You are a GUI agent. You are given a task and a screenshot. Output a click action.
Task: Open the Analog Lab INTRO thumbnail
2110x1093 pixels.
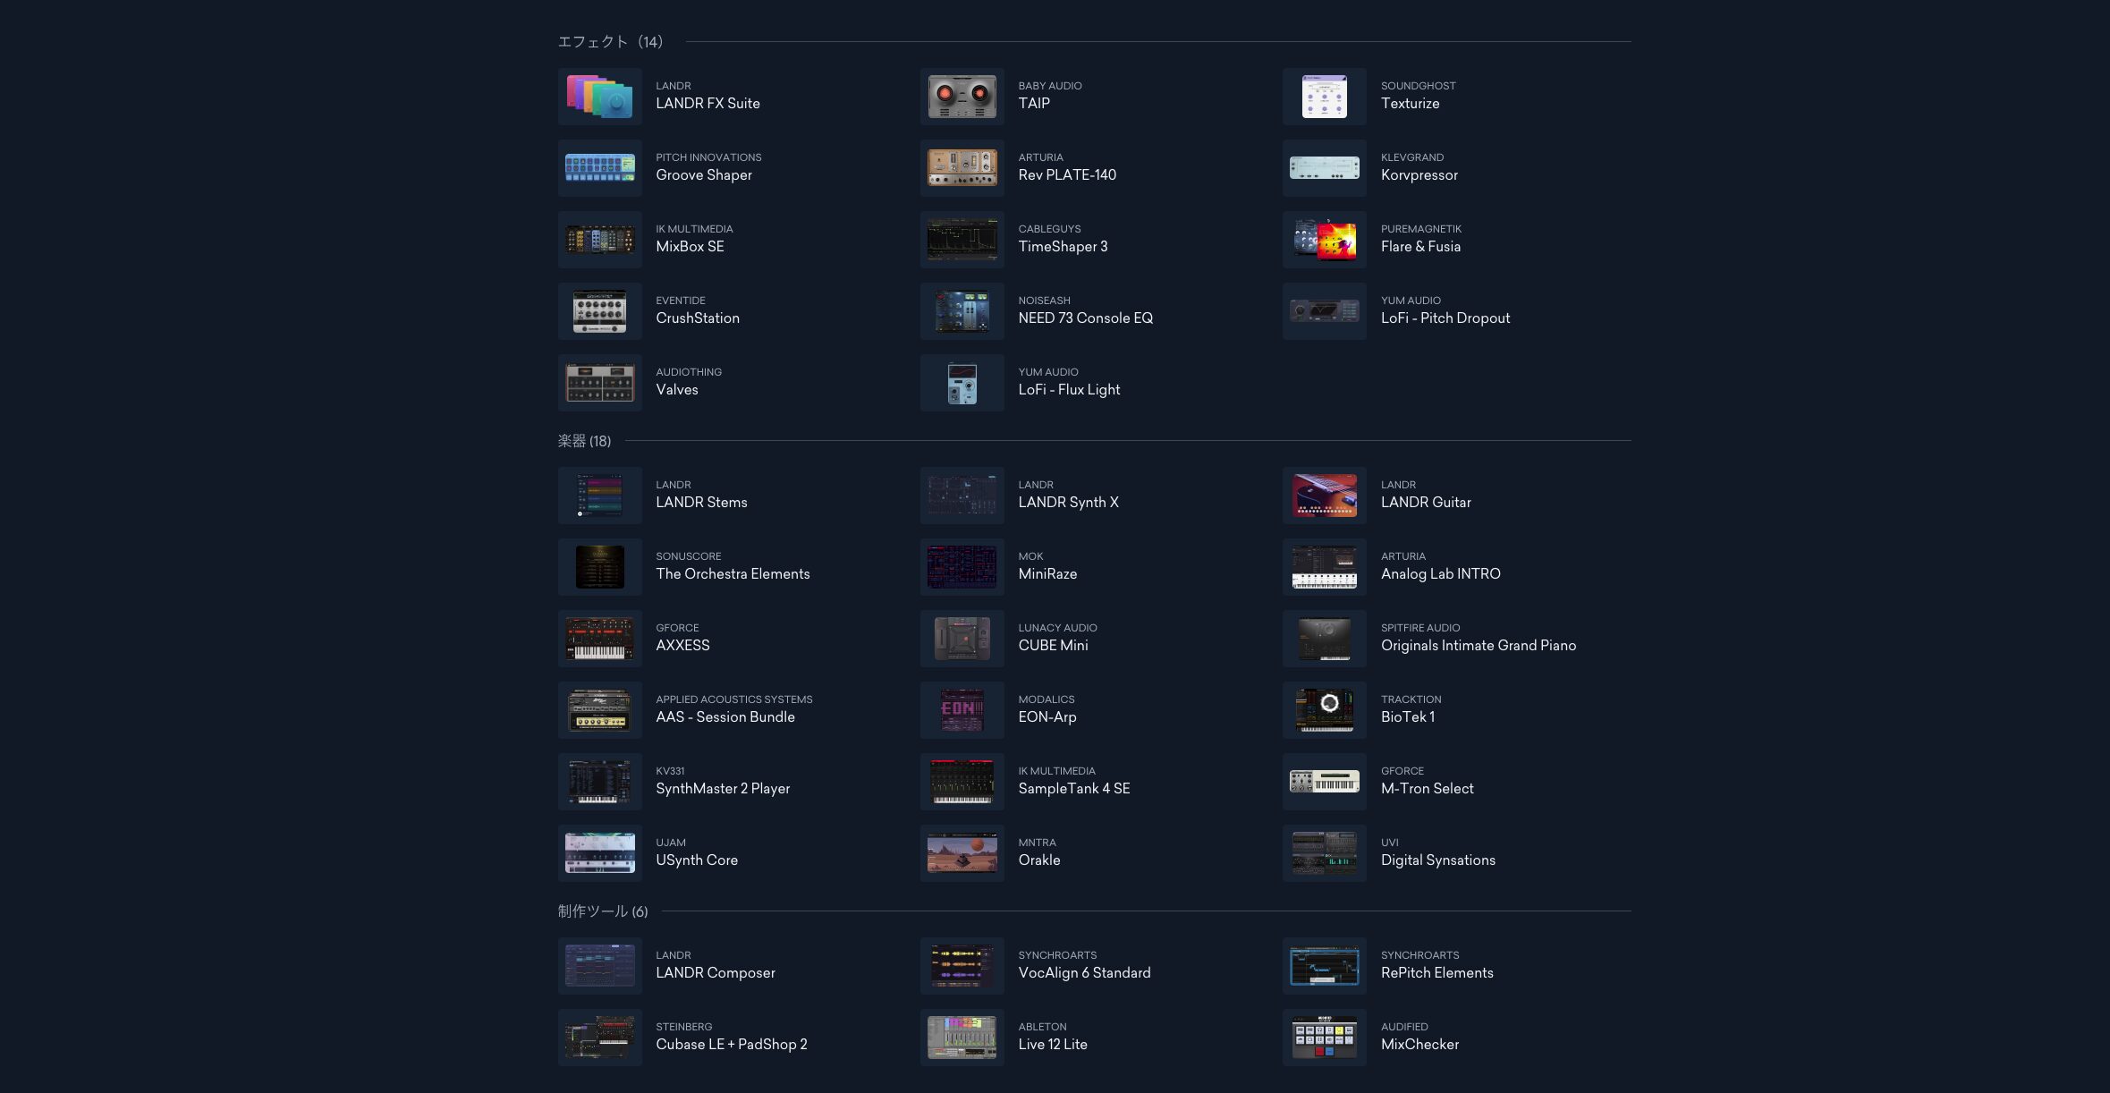coord(1324,567)
